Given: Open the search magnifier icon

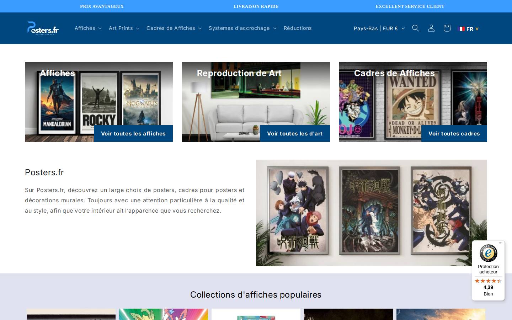Looking at the screenshot, I should pyautogui.click(x=415, y=28).
